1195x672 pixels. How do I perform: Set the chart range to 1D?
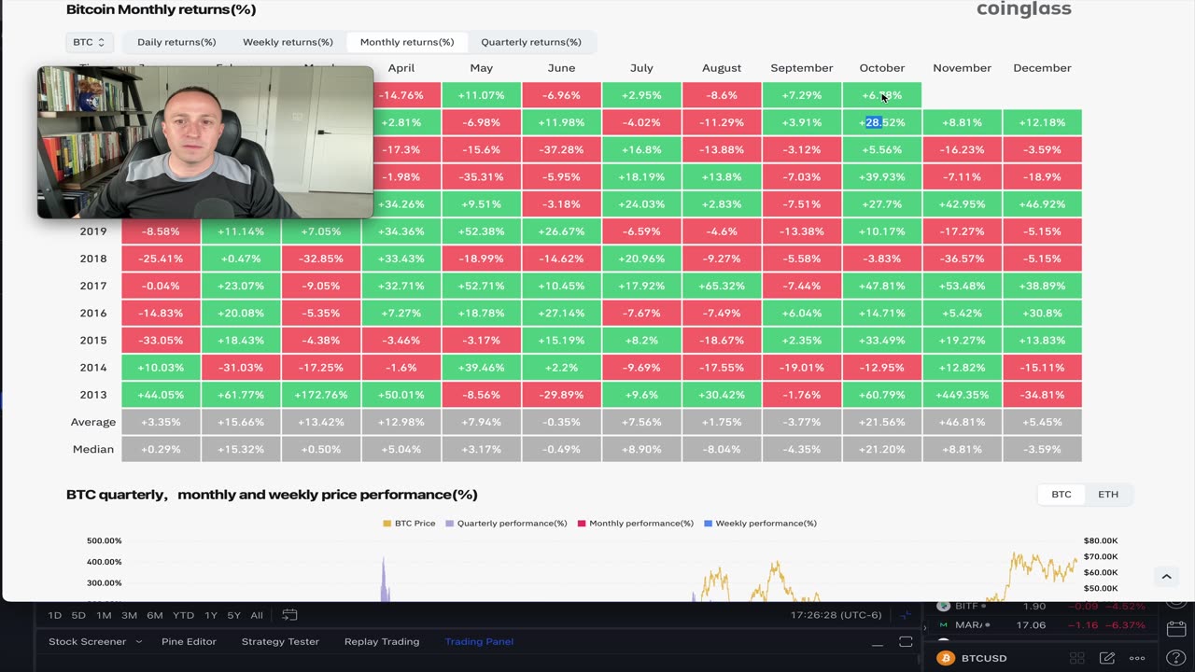tap(54, 615)
